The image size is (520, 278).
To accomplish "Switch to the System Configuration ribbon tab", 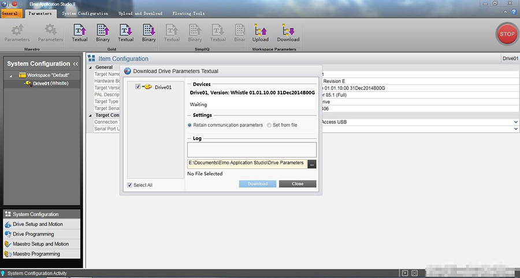I will pos(85,13).
